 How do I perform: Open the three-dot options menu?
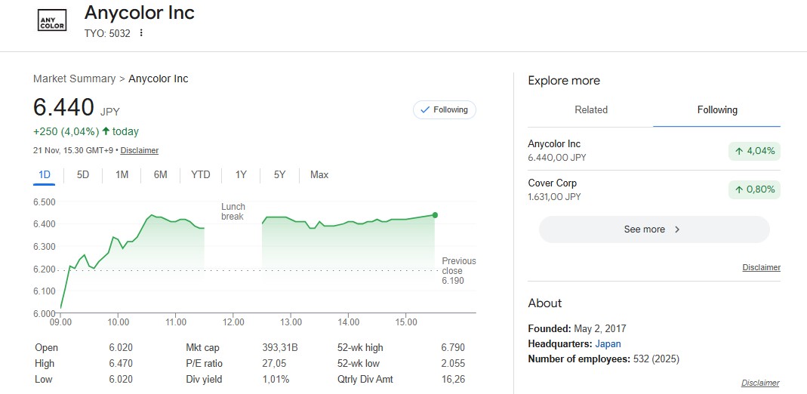tap(141, 32)
